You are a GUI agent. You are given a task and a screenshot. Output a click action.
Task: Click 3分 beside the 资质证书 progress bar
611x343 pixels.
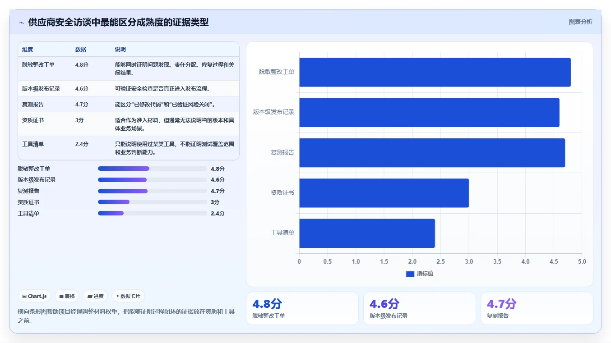click(215, 202)
